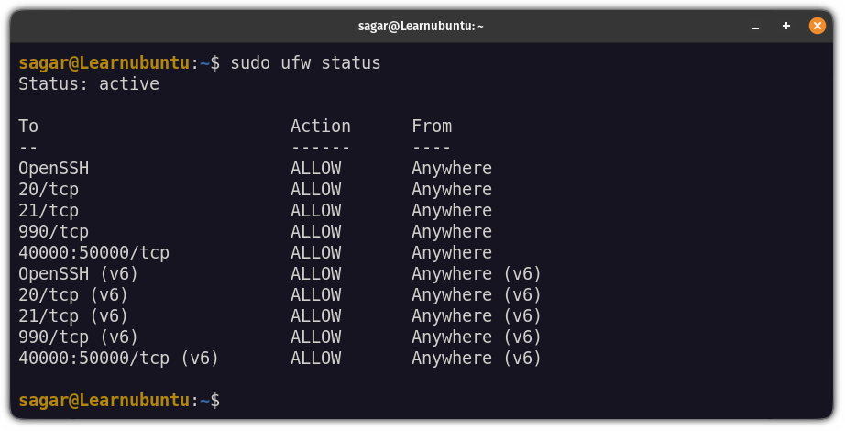
Task: Close the terminal with the orange X button
Action: pos(817,26)
